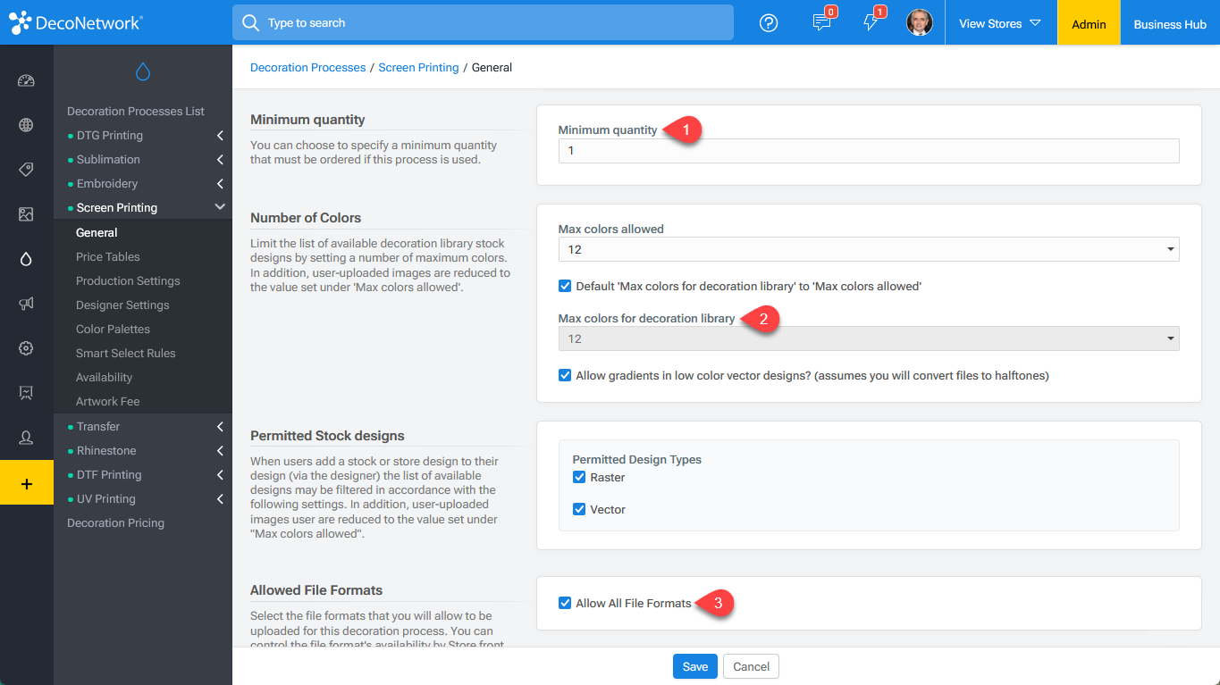Click the yellow plus button in sidebar
The height and width of the screenshot is (685, 1220).
click(x=26, y=483)
